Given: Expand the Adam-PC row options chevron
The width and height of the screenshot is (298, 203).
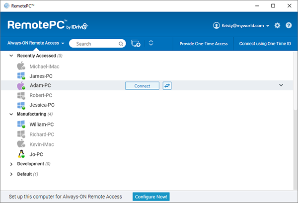Looking at the screenshot, I should pyautogui.click(x=281, y=85).
